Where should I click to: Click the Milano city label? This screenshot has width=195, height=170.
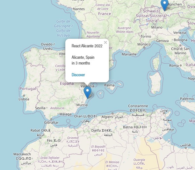pos(157,27)
